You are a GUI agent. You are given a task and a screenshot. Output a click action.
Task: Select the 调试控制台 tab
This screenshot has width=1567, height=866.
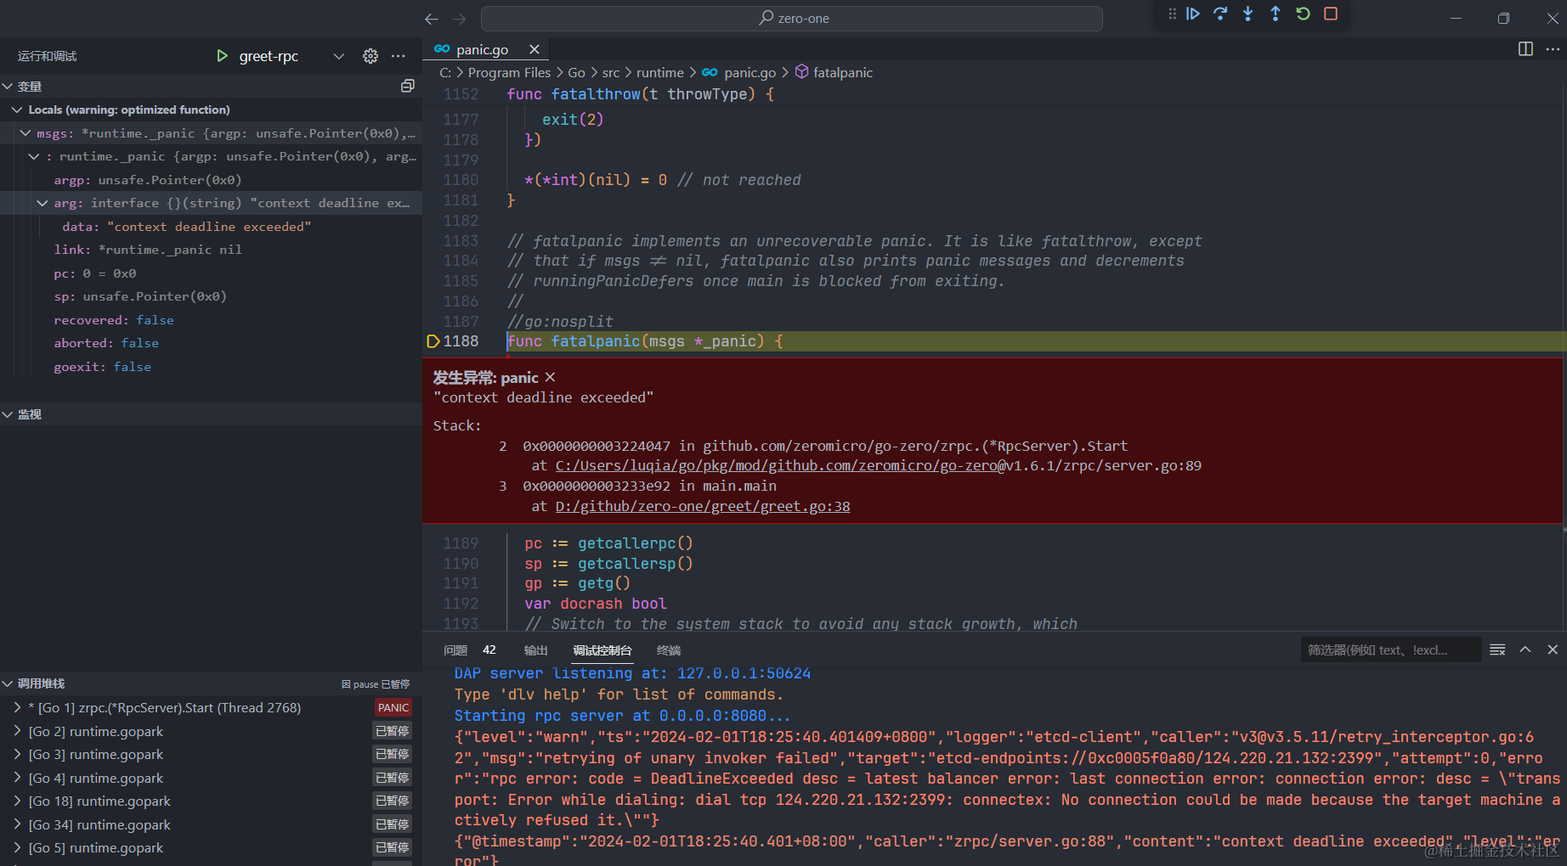coord(602,650)
